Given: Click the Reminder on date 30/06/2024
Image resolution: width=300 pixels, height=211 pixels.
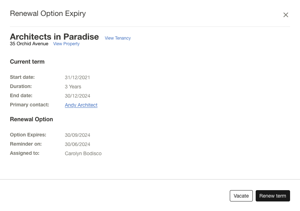Looking at the screenshot, I should [x=77, y=144].
